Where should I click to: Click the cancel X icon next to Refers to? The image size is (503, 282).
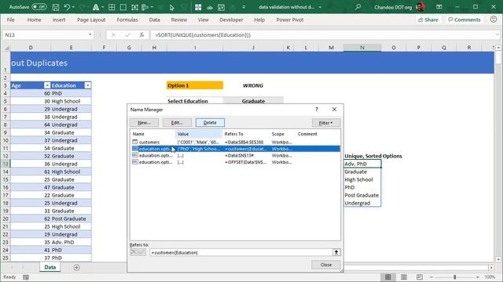(134, 252)
